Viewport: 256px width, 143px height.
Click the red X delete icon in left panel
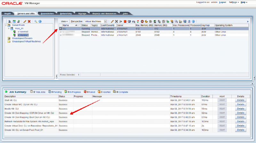(x=29, y=21)
